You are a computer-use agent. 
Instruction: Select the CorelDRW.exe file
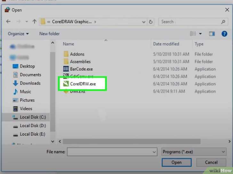tap(83, 84)
